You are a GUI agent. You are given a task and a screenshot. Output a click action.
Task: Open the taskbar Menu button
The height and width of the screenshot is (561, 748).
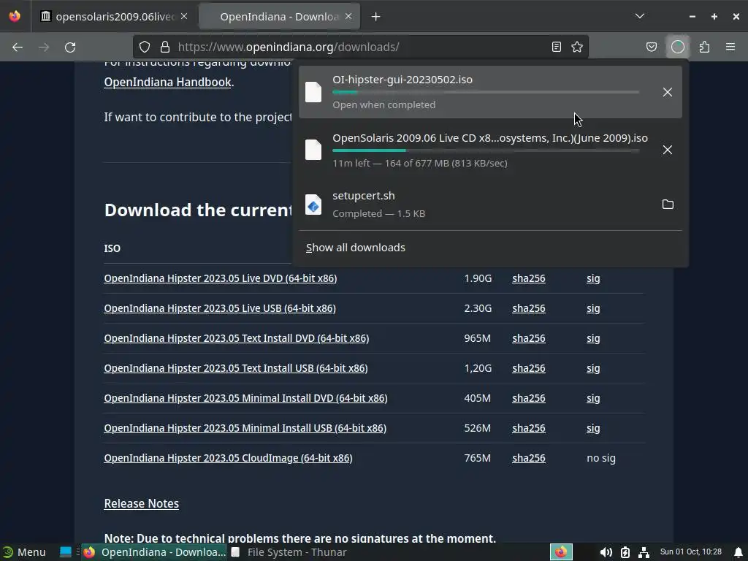coord(24,552)
